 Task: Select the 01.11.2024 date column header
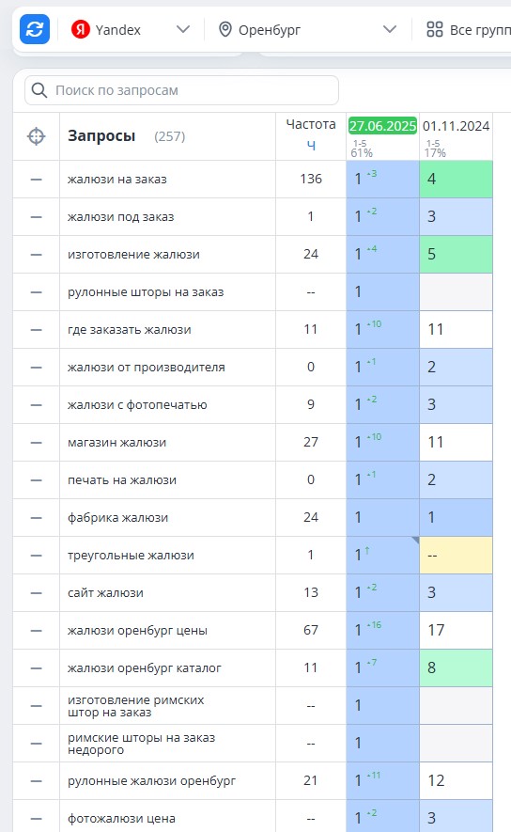pyautogui.click(x=456, y=126)
